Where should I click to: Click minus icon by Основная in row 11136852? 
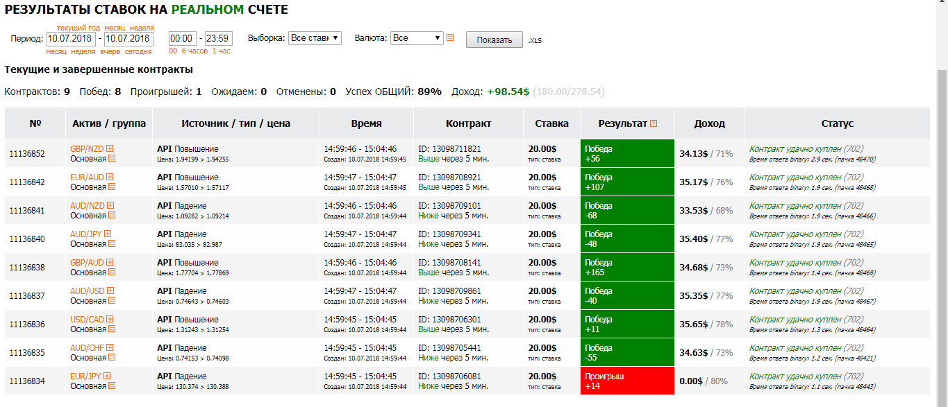pos(112,158)
